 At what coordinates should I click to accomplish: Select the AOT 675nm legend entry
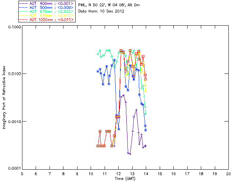(x=47, y=11)
